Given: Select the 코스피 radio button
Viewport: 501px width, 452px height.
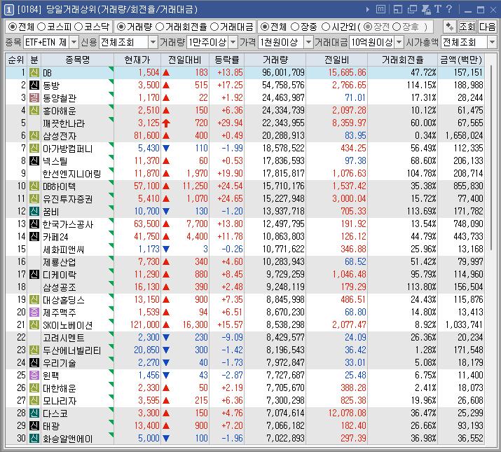Looking at the screenshot, I should coord(41,27).
